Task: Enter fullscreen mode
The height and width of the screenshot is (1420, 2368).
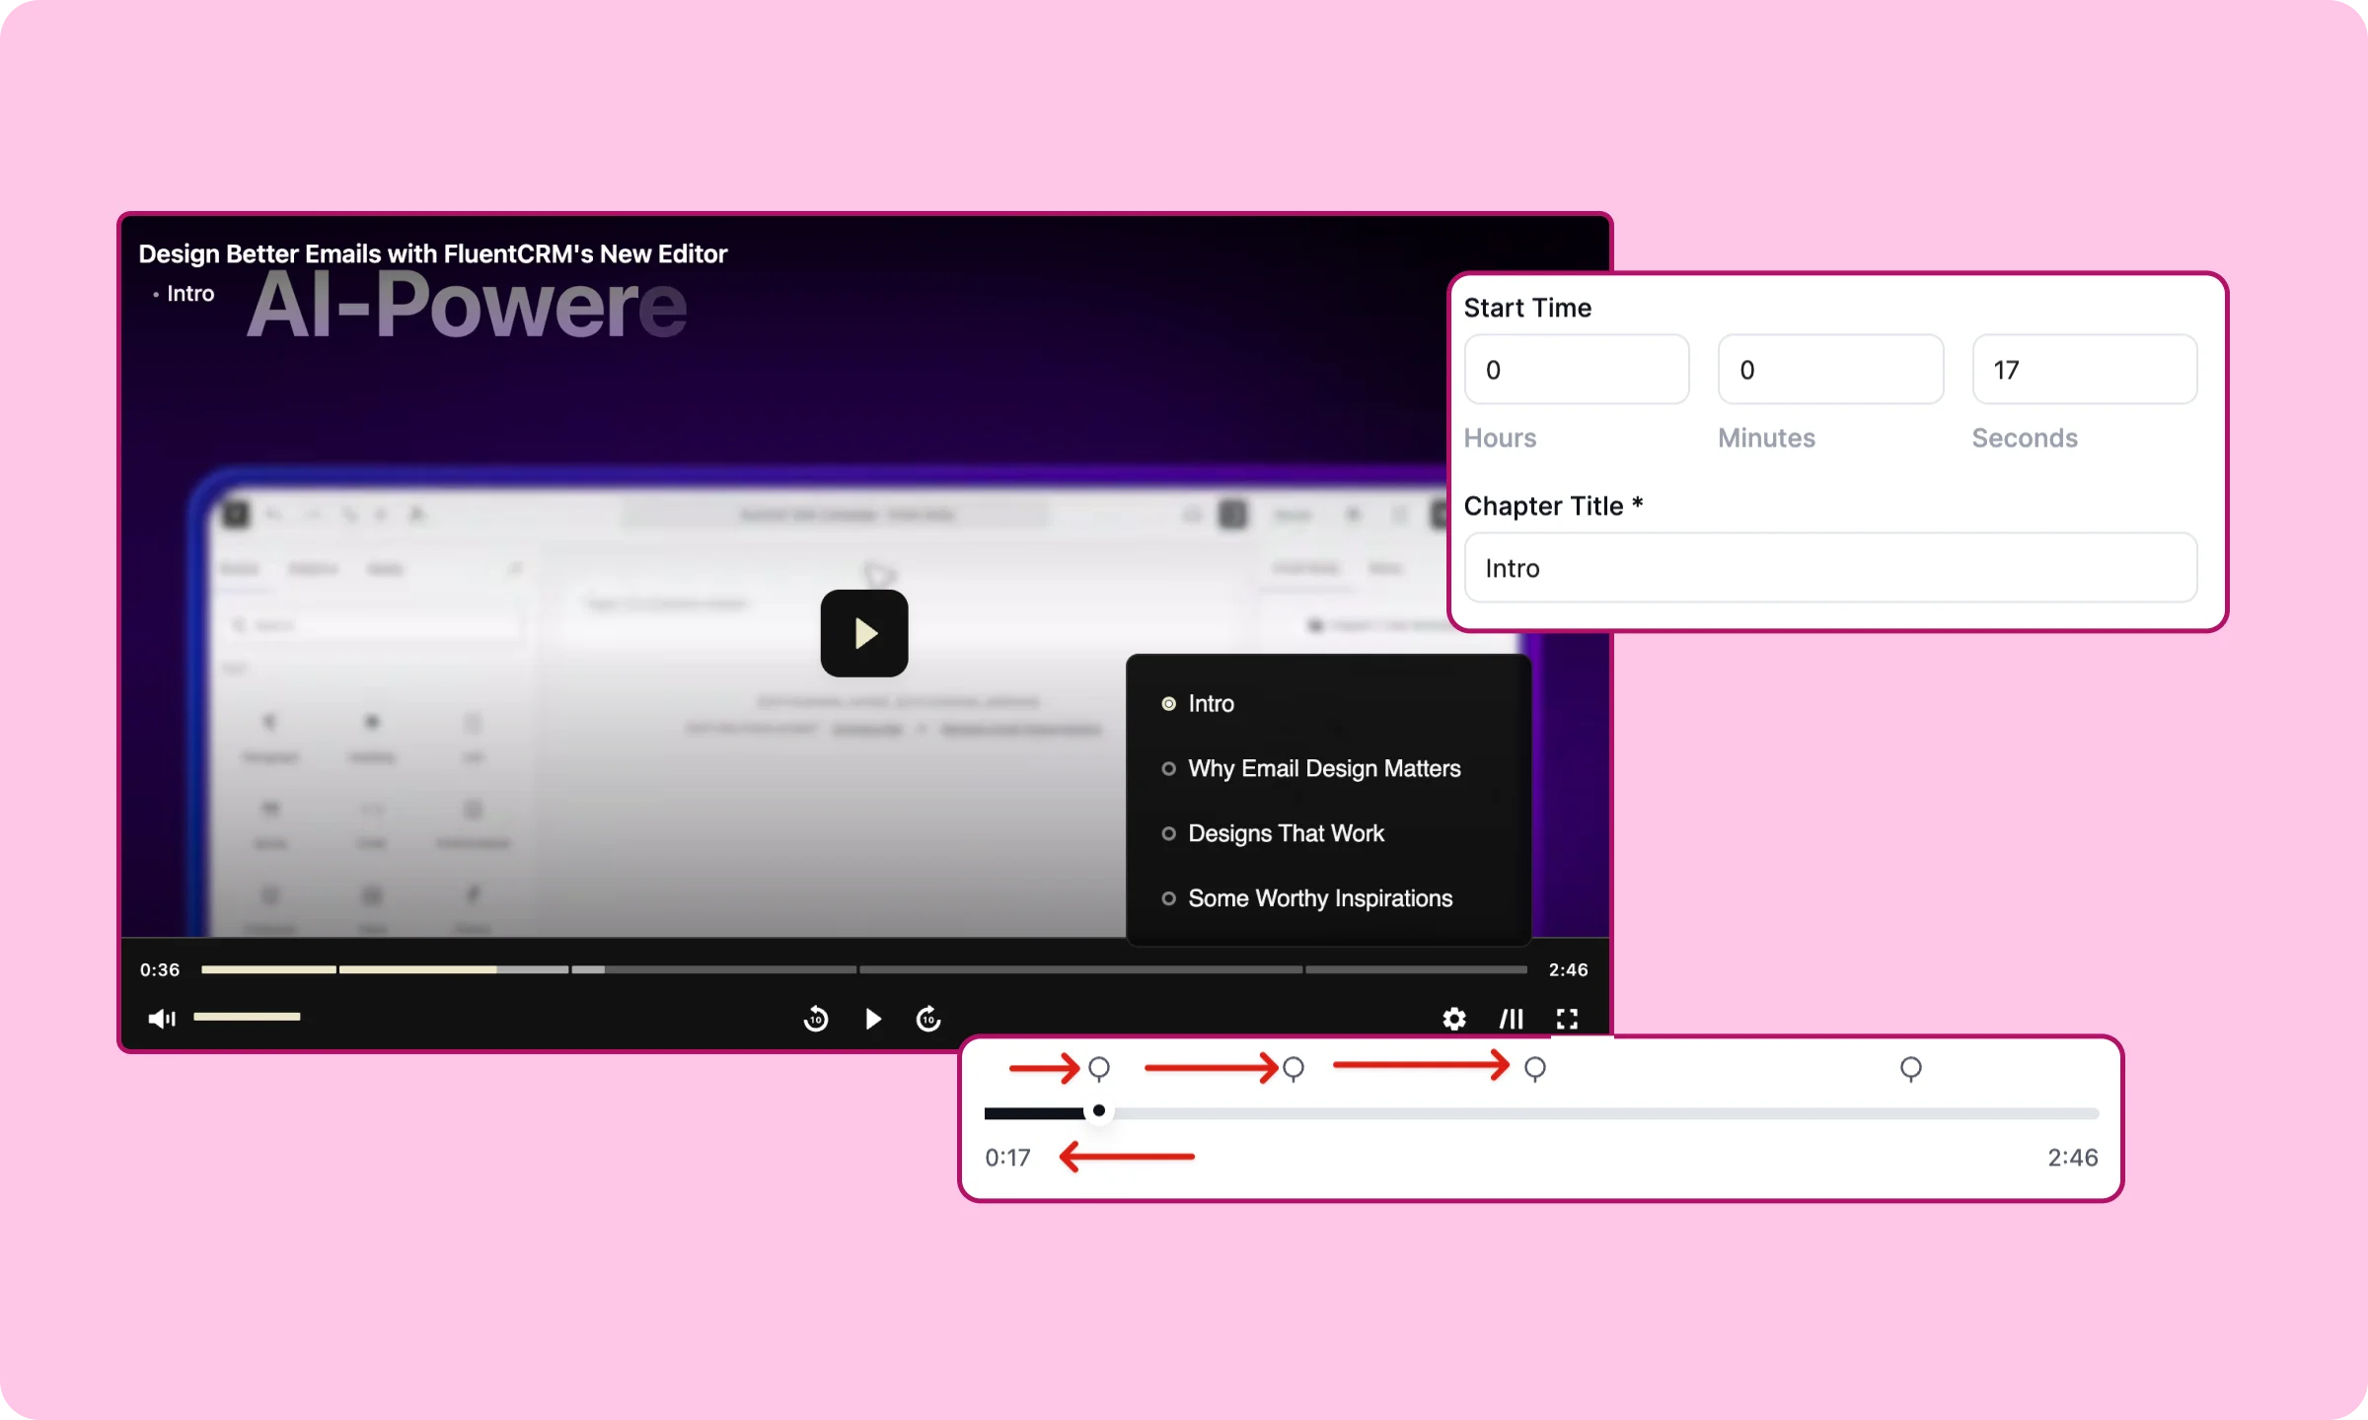Action: click(x=1567, y=1019)
